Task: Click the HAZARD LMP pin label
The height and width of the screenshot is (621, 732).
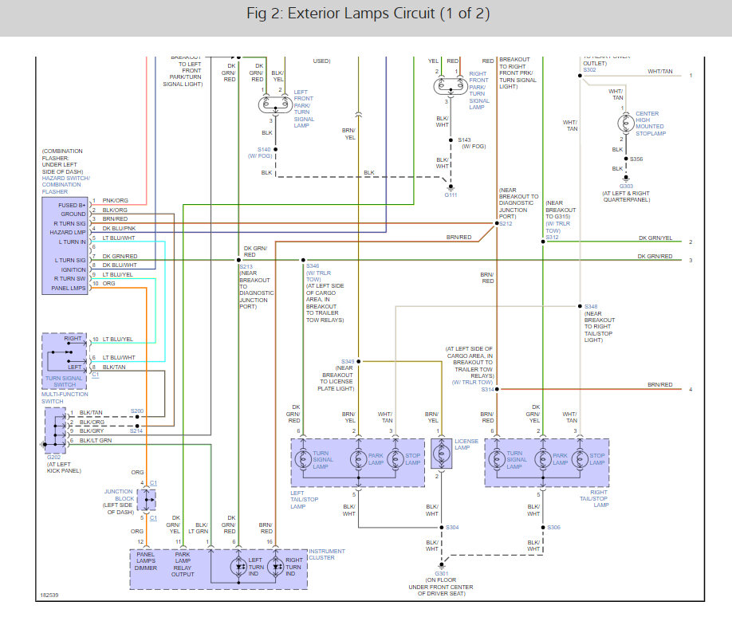Action: [x=68, y=232]
